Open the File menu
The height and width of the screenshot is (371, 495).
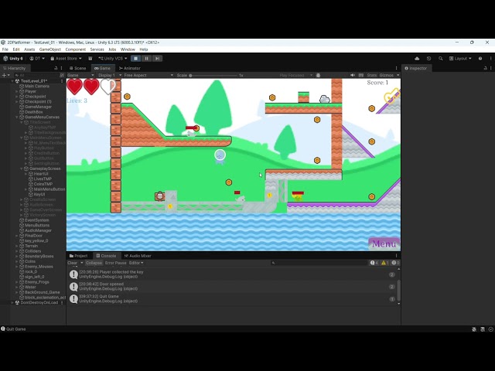tap(5, 49)
